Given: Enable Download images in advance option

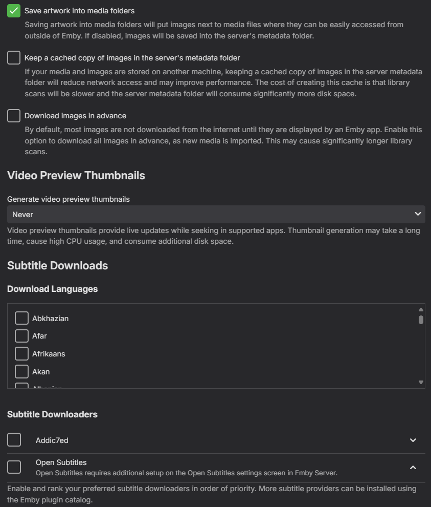Looking at the screenshot, I should (x=14, y=116).
